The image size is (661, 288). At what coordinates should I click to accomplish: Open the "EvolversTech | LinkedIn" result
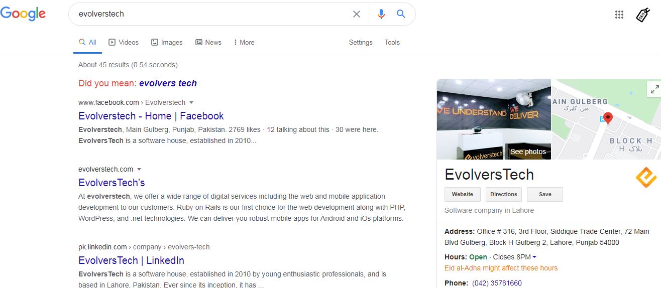pyautogui.click(x=131, y=260)
